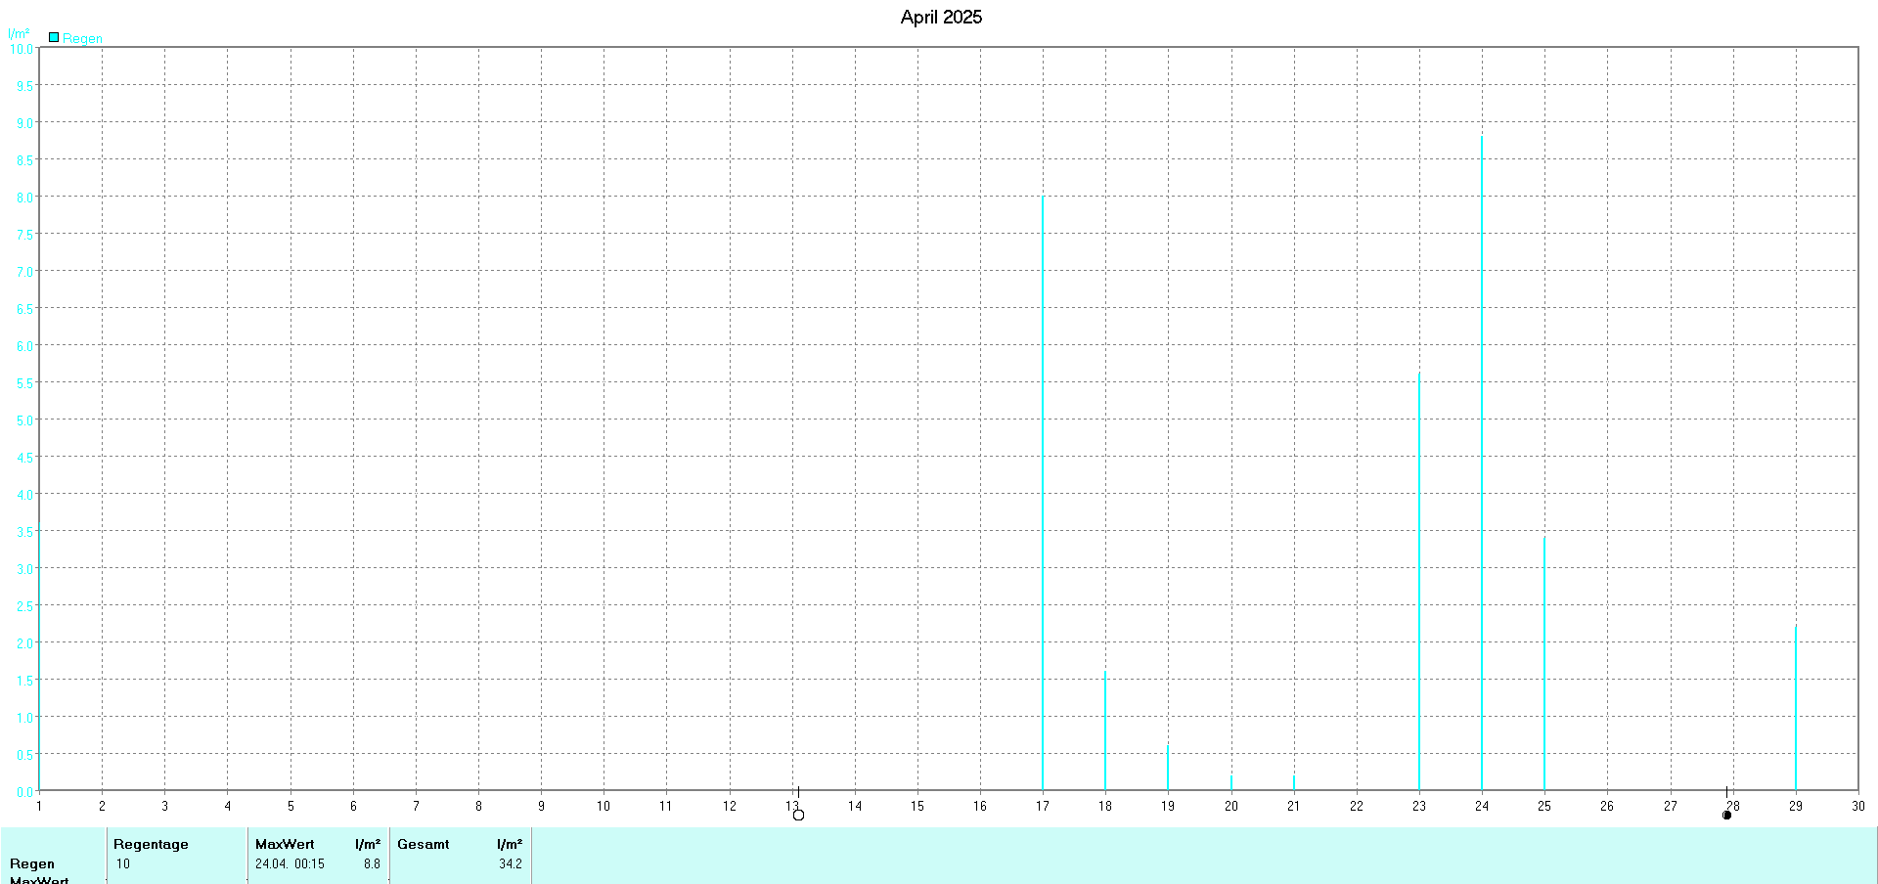Click the tiny rain bar on day 21

click(x=1293, y=782)
